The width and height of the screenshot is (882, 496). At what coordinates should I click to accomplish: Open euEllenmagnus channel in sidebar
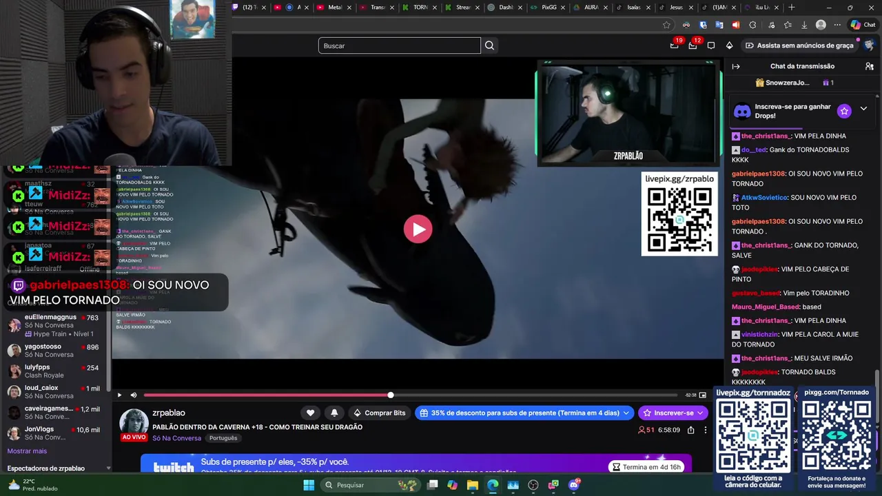click(x=55, y=325)
